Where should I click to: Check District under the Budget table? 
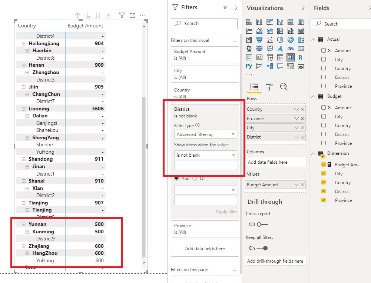coord(324,134)
